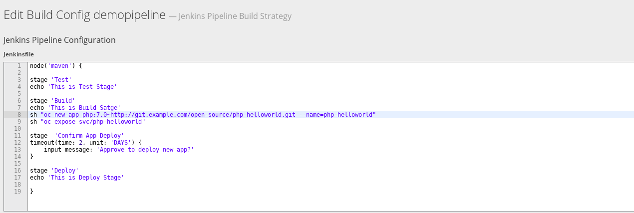Click line number 19 in the gutter
634x213 pixels.
17,191
